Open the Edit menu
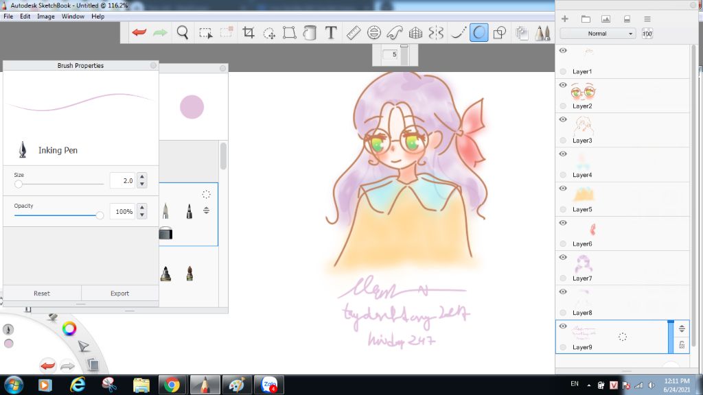 [x=25, y=16]
